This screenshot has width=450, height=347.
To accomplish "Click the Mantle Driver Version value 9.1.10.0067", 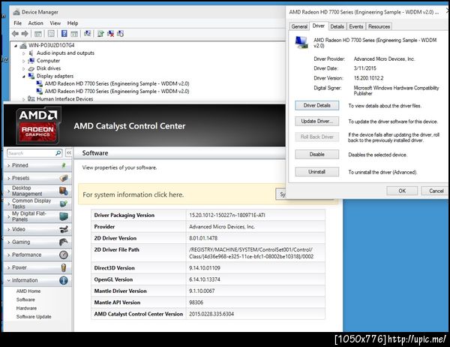I will (202, 291).
